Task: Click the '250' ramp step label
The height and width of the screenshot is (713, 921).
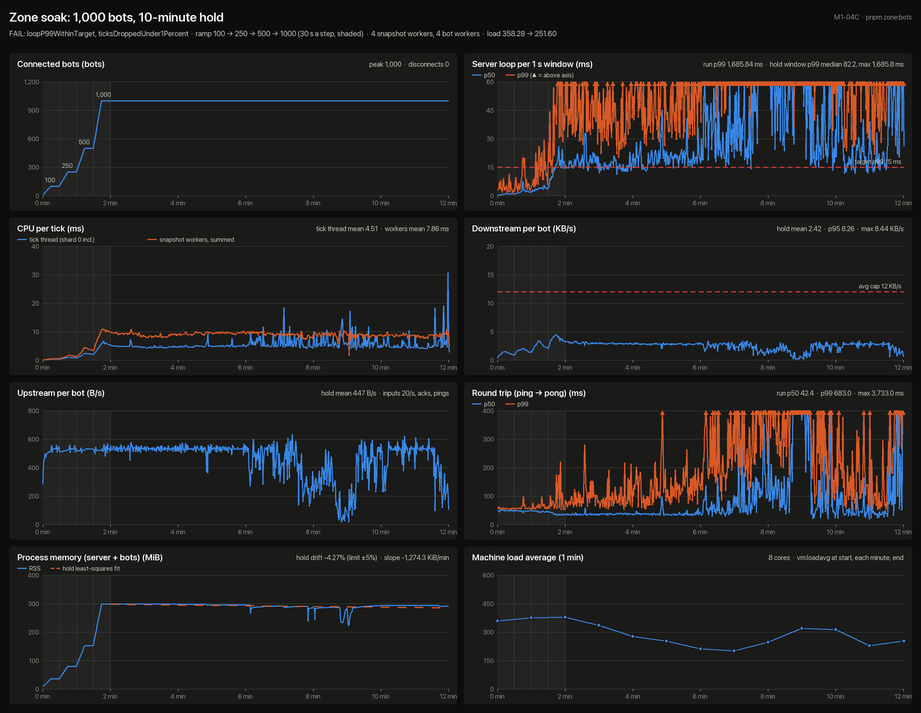Action: click(67, 166)
